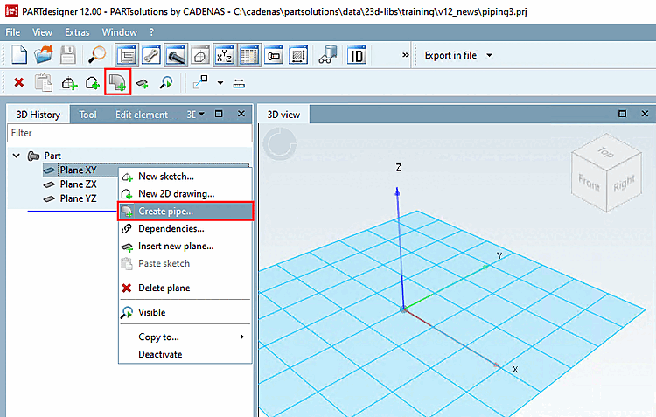Click the Insert new plane toolbar icon
Viewport: 656px width, 417px height.
pyautogui.click(x=143, y=83)
